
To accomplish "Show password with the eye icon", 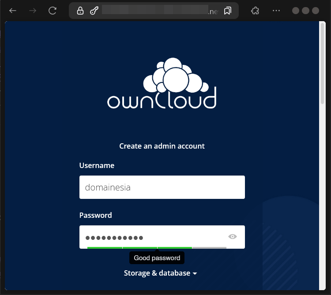I will 233,237.
